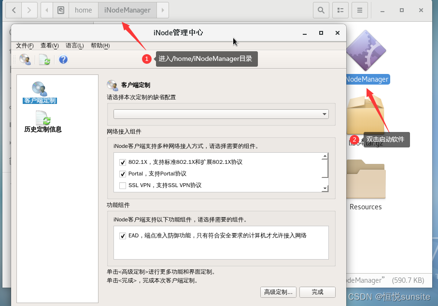Click the 高级定制 button
Image resolution: width=438 pixels, height=306 pixels.
tap(278, 292)
